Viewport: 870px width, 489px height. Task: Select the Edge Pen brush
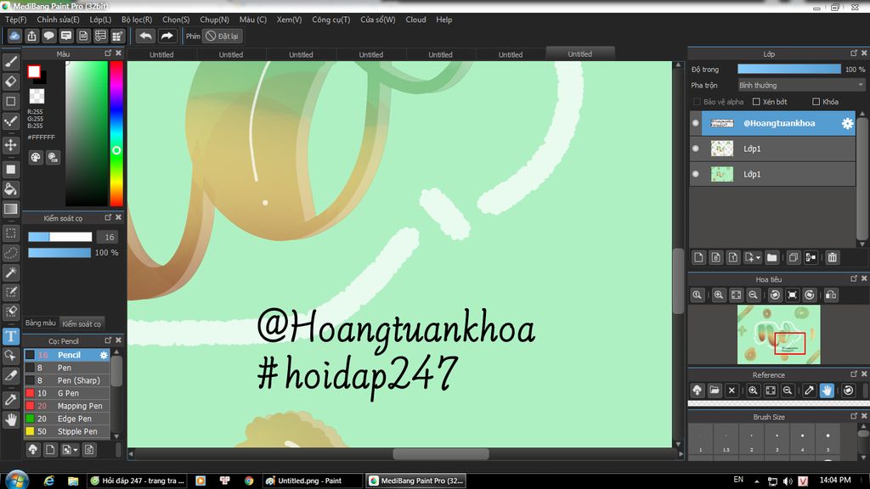(66, 419)
